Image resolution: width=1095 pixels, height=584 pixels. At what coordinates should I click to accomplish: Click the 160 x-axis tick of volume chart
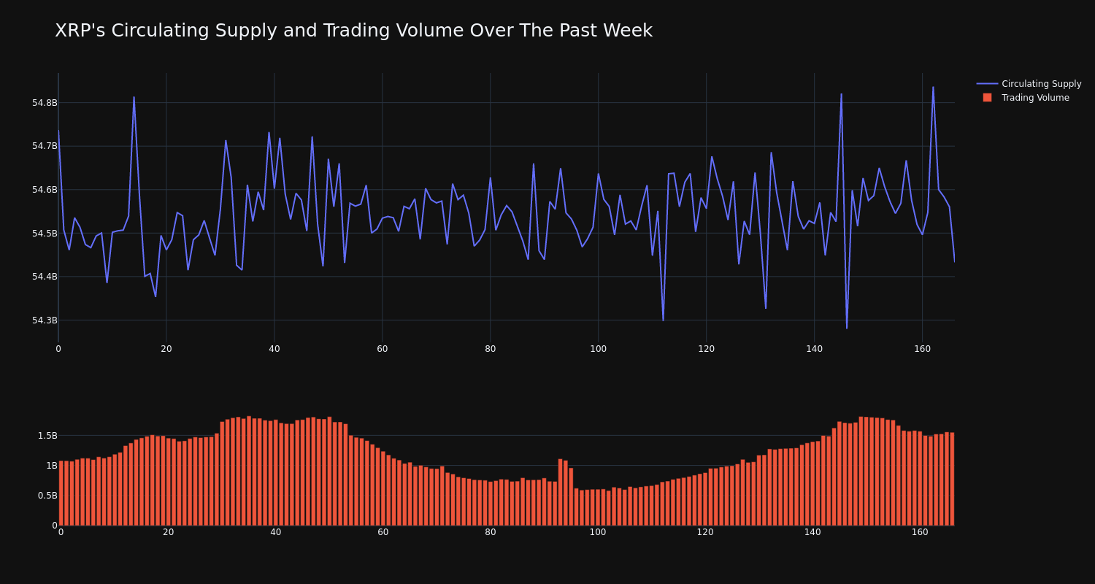coord(920,532)
